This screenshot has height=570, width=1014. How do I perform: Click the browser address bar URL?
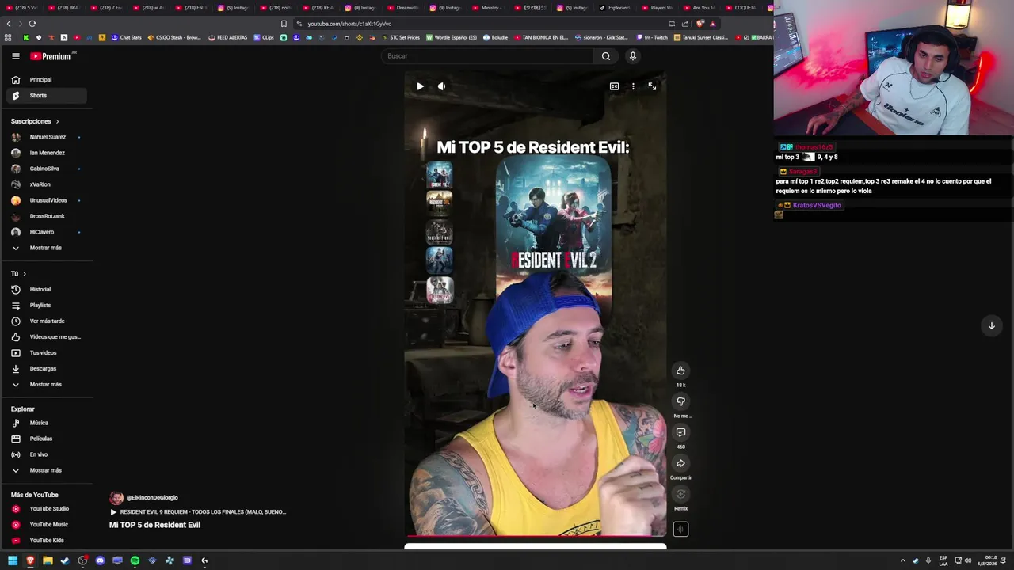(x=349, y=24)
